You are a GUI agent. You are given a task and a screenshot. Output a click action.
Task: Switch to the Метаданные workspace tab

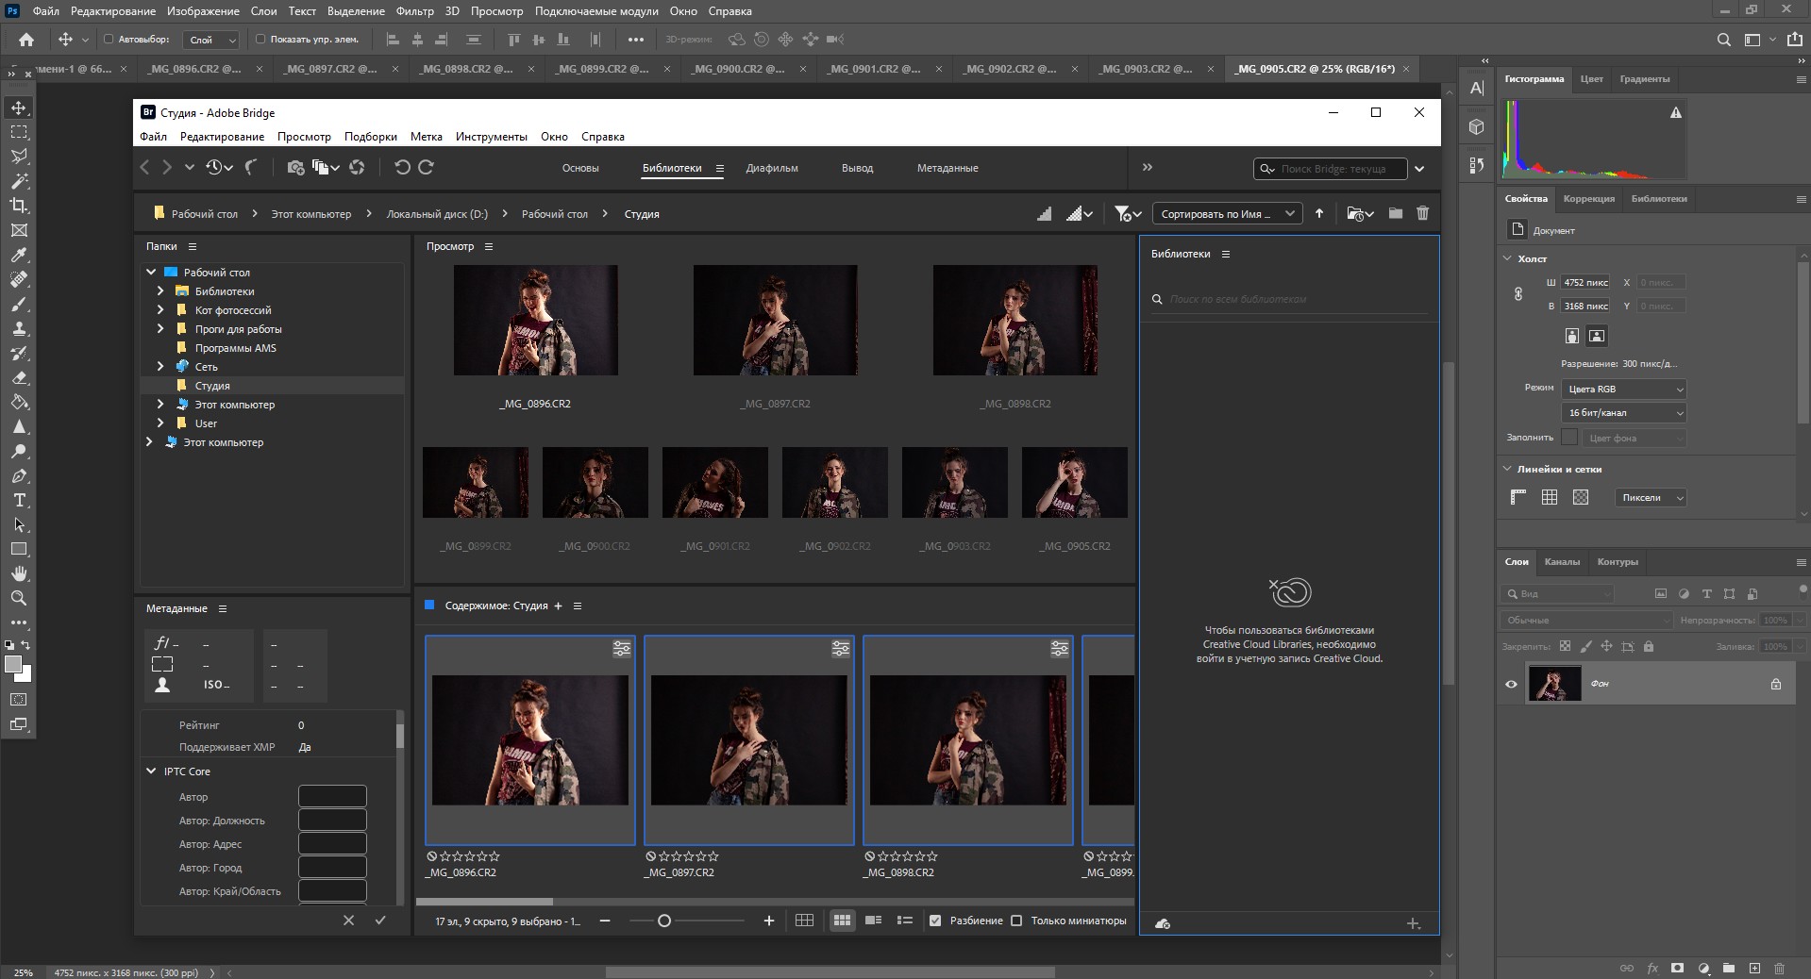(947, 168)
